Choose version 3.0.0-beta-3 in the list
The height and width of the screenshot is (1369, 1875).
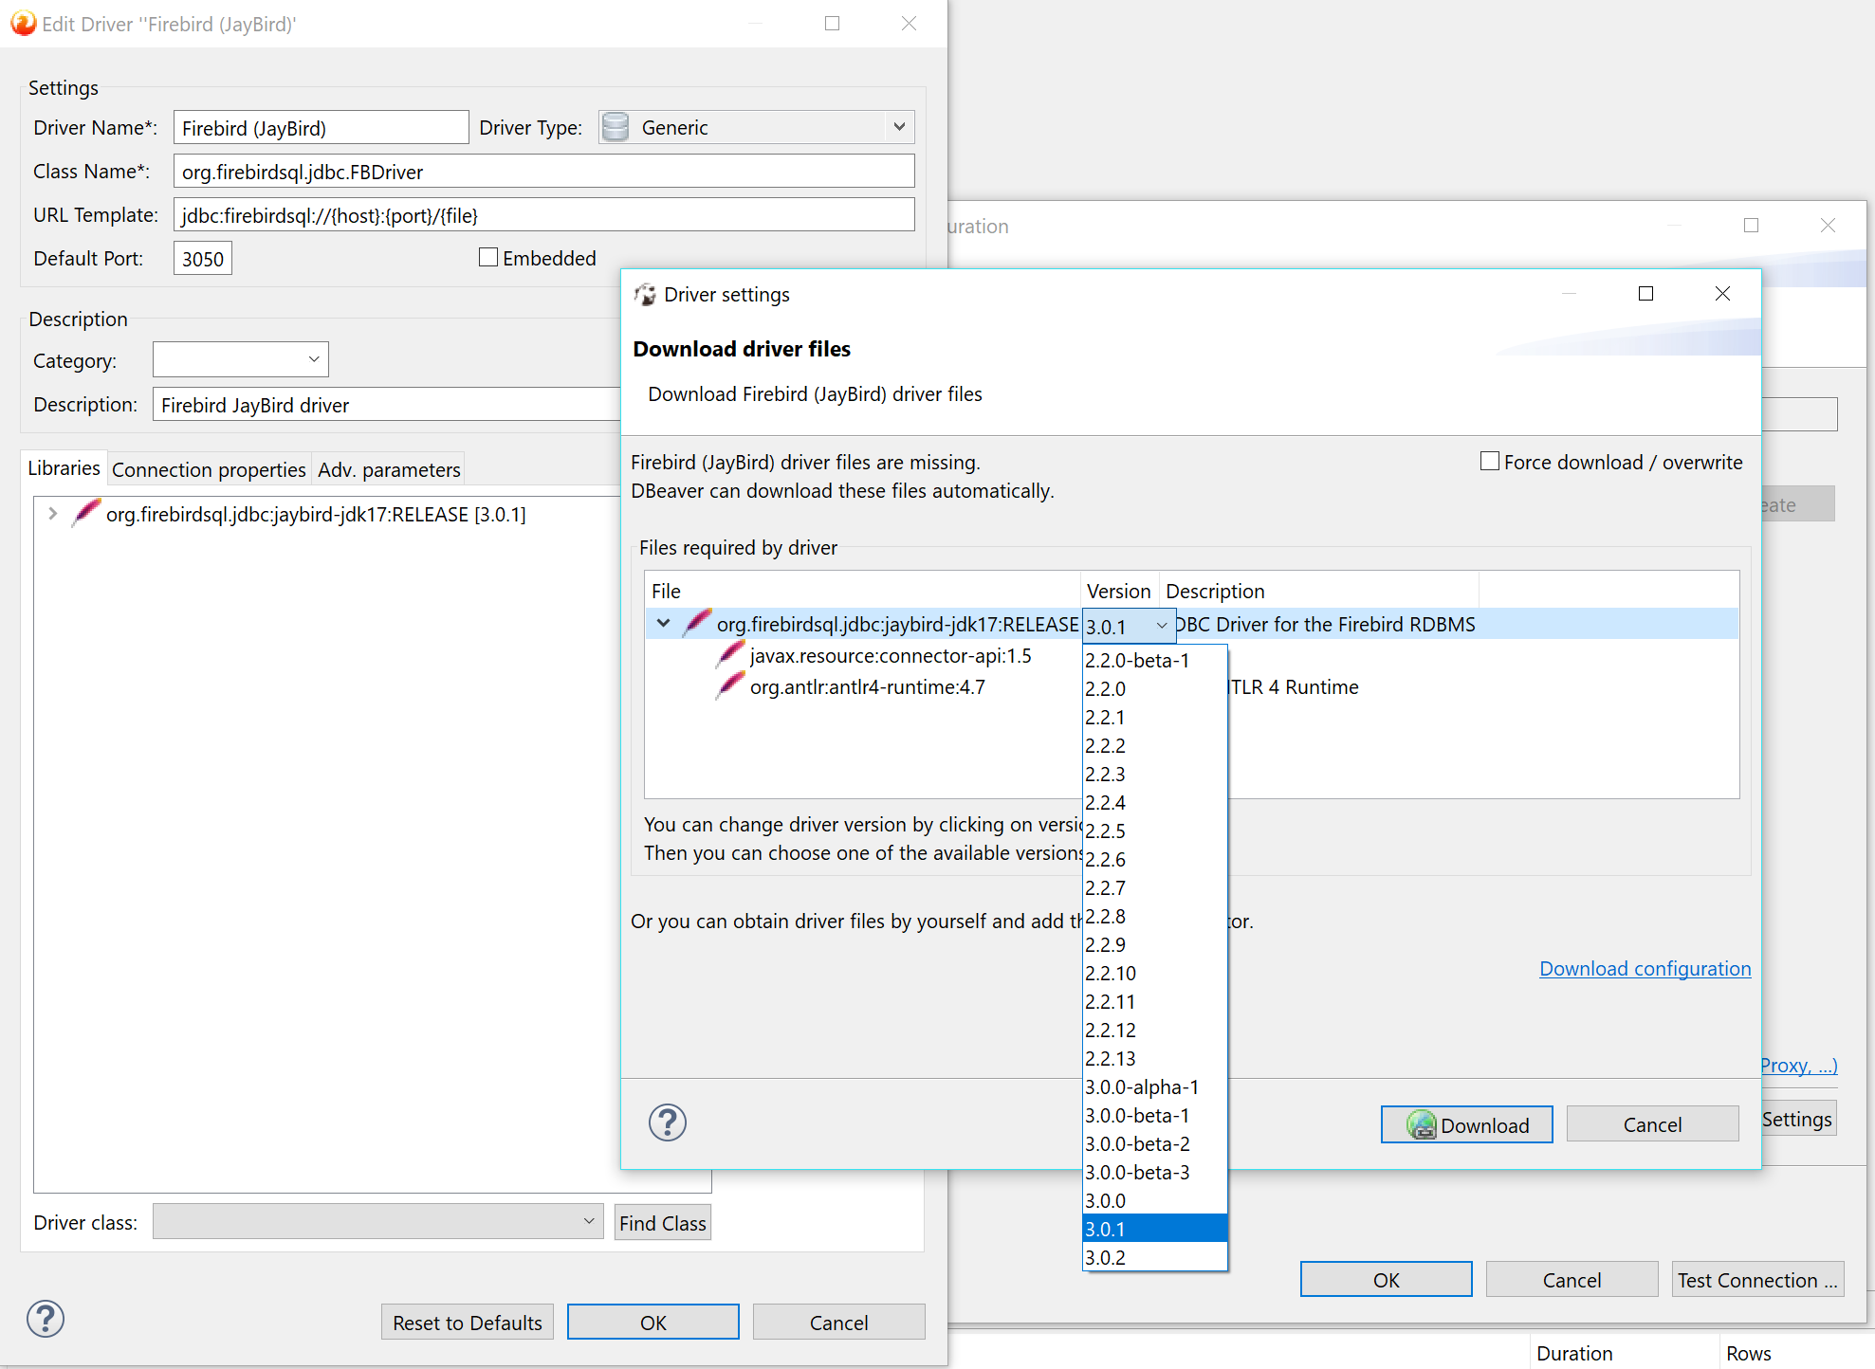coord(1154,1172)
